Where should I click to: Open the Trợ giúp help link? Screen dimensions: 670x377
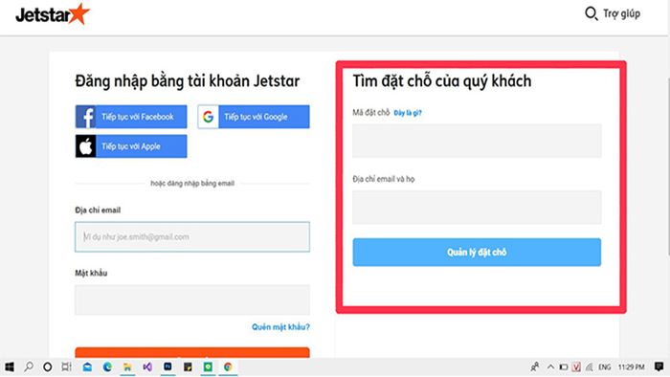point(621,13)
